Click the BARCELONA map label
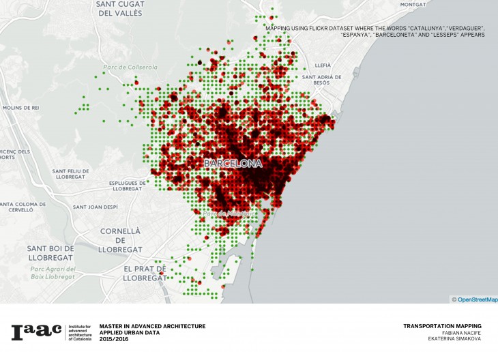Viewport: 498px width, 352px height. pyautogui.click(x=233, y=164)
